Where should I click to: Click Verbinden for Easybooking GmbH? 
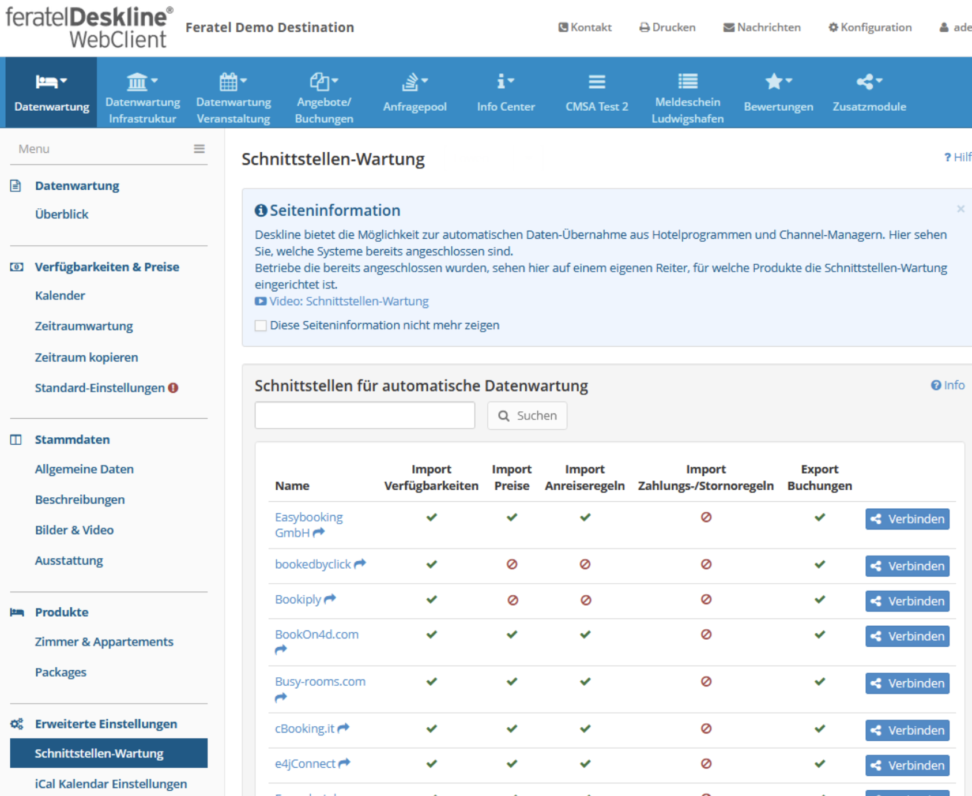click(x=907, y=519)
